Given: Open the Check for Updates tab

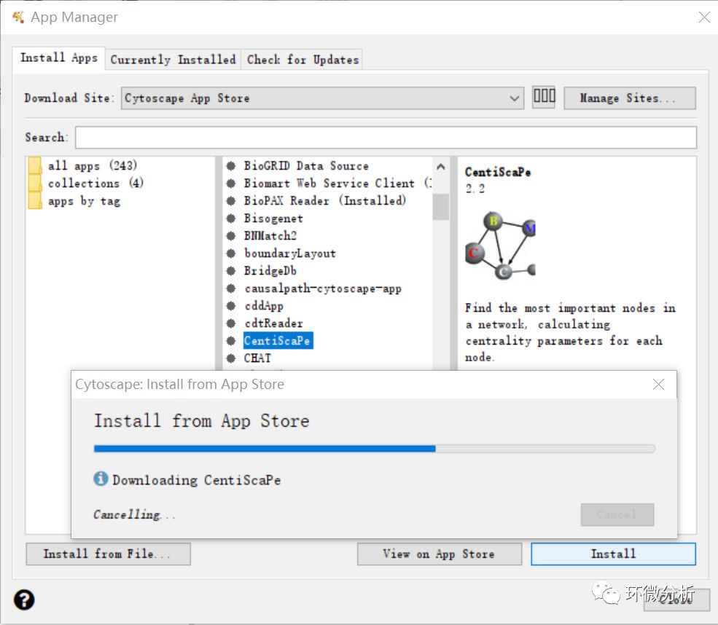Looking at the screenshot, I should click(303, 60).
